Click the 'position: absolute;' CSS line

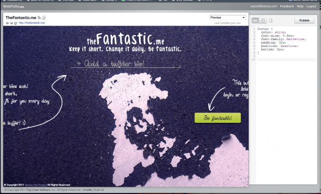279,46
